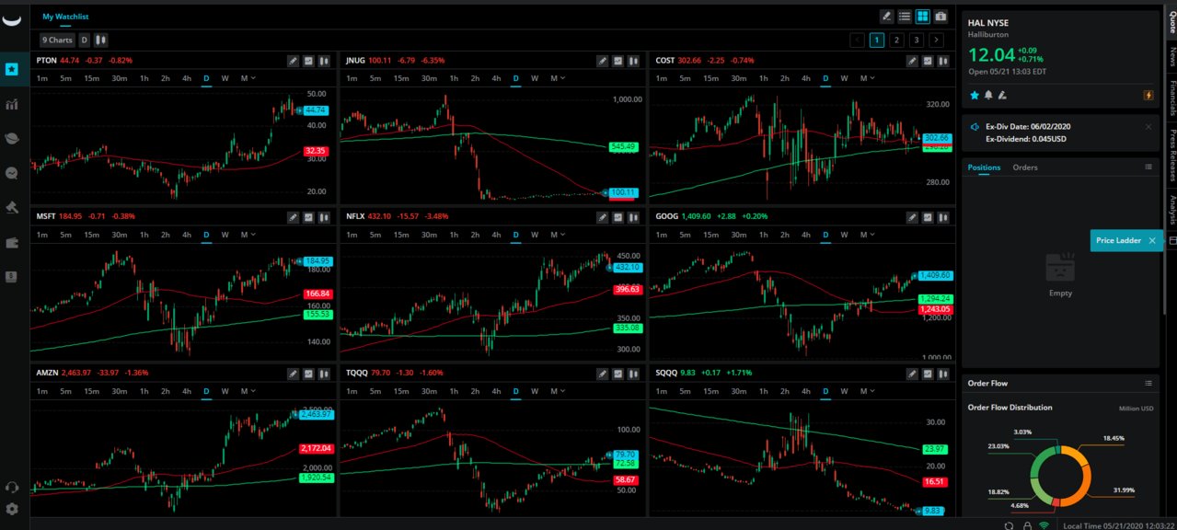Viewport: 1177px width, 530px height.
Task: Open the planet explore icon in the sidebar
Action: coord(12,138)
